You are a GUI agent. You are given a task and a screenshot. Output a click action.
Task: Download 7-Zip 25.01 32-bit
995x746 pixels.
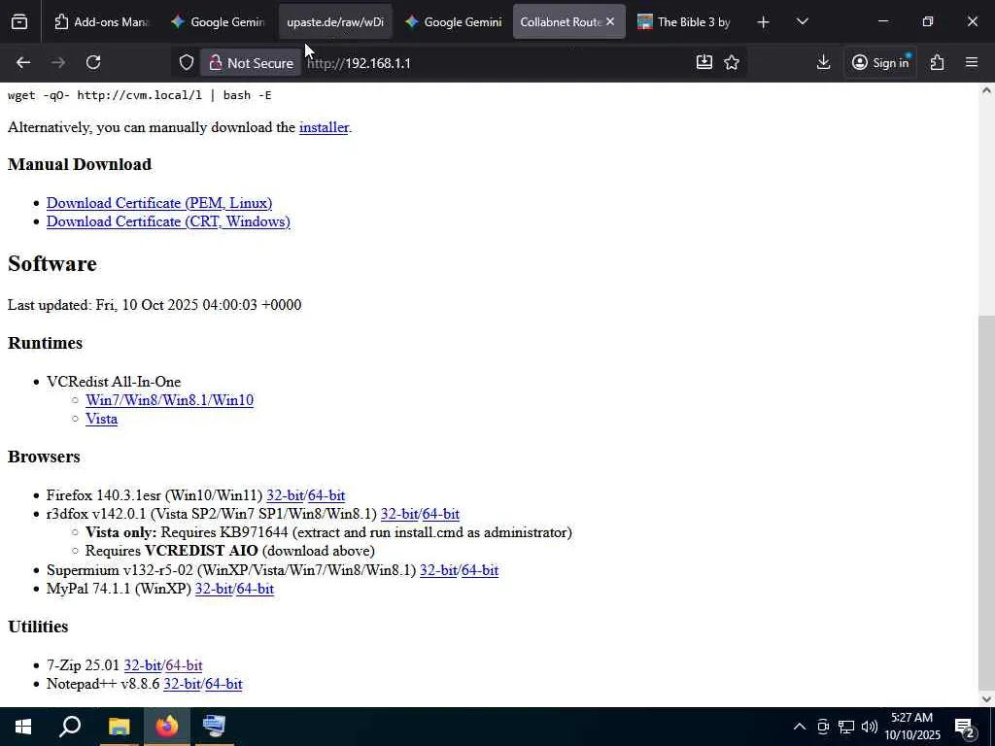(x=142, y=665)
